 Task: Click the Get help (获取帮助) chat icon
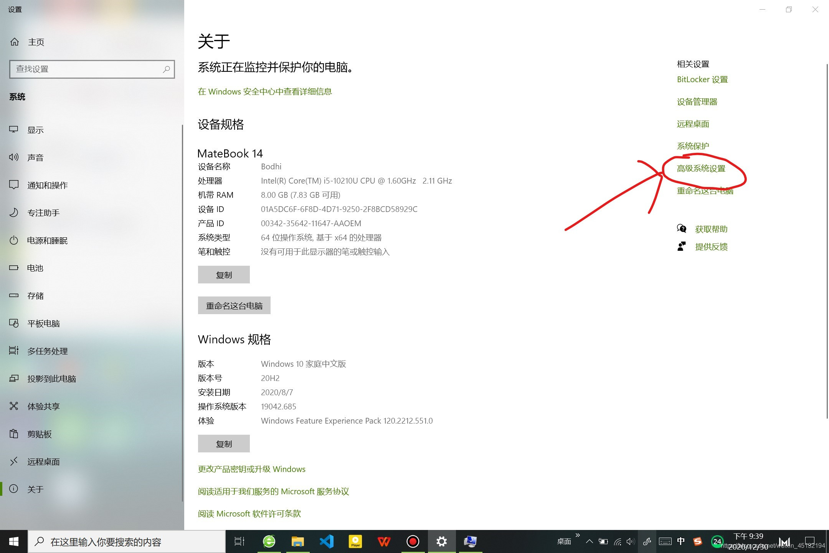point(682,229)
